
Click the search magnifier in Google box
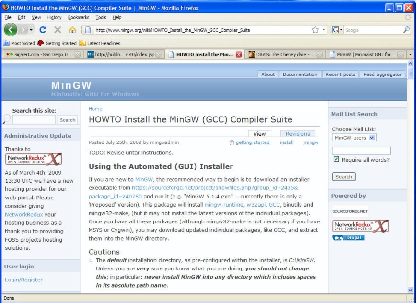coord(406,30)
